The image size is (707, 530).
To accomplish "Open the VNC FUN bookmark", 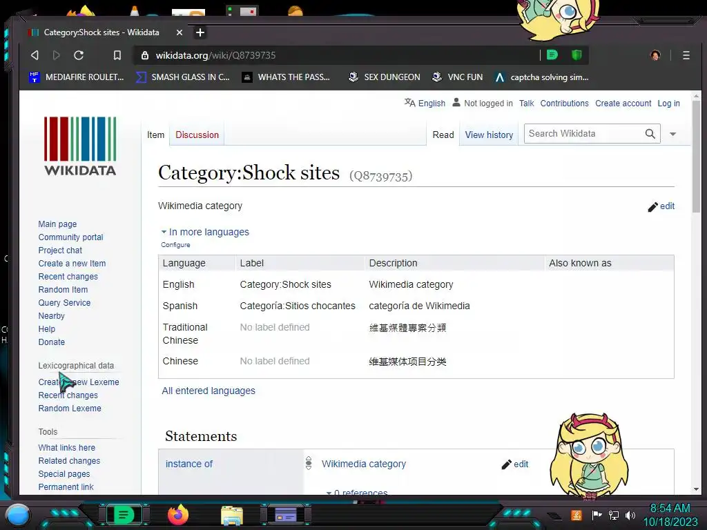I will (x=457, y=77).
